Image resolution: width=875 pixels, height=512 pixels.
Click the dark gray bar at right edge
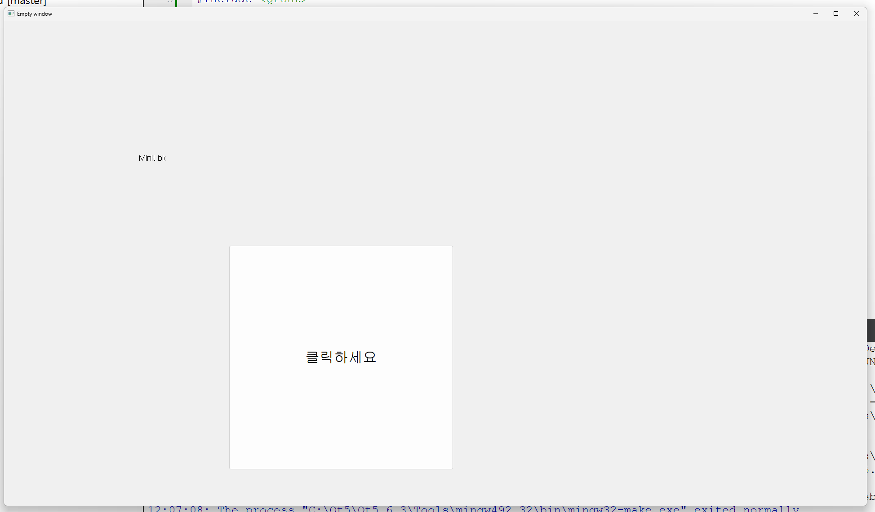pyautogui.click(x=871, y=331)
